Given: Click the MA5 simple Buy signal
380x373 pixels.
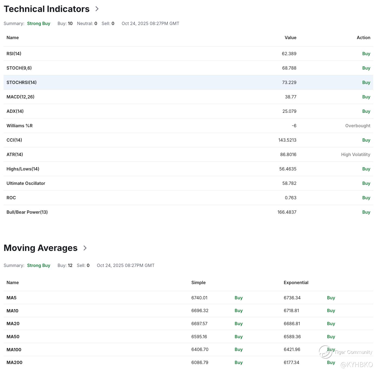Looking at the screenshot, I should 238,298.
